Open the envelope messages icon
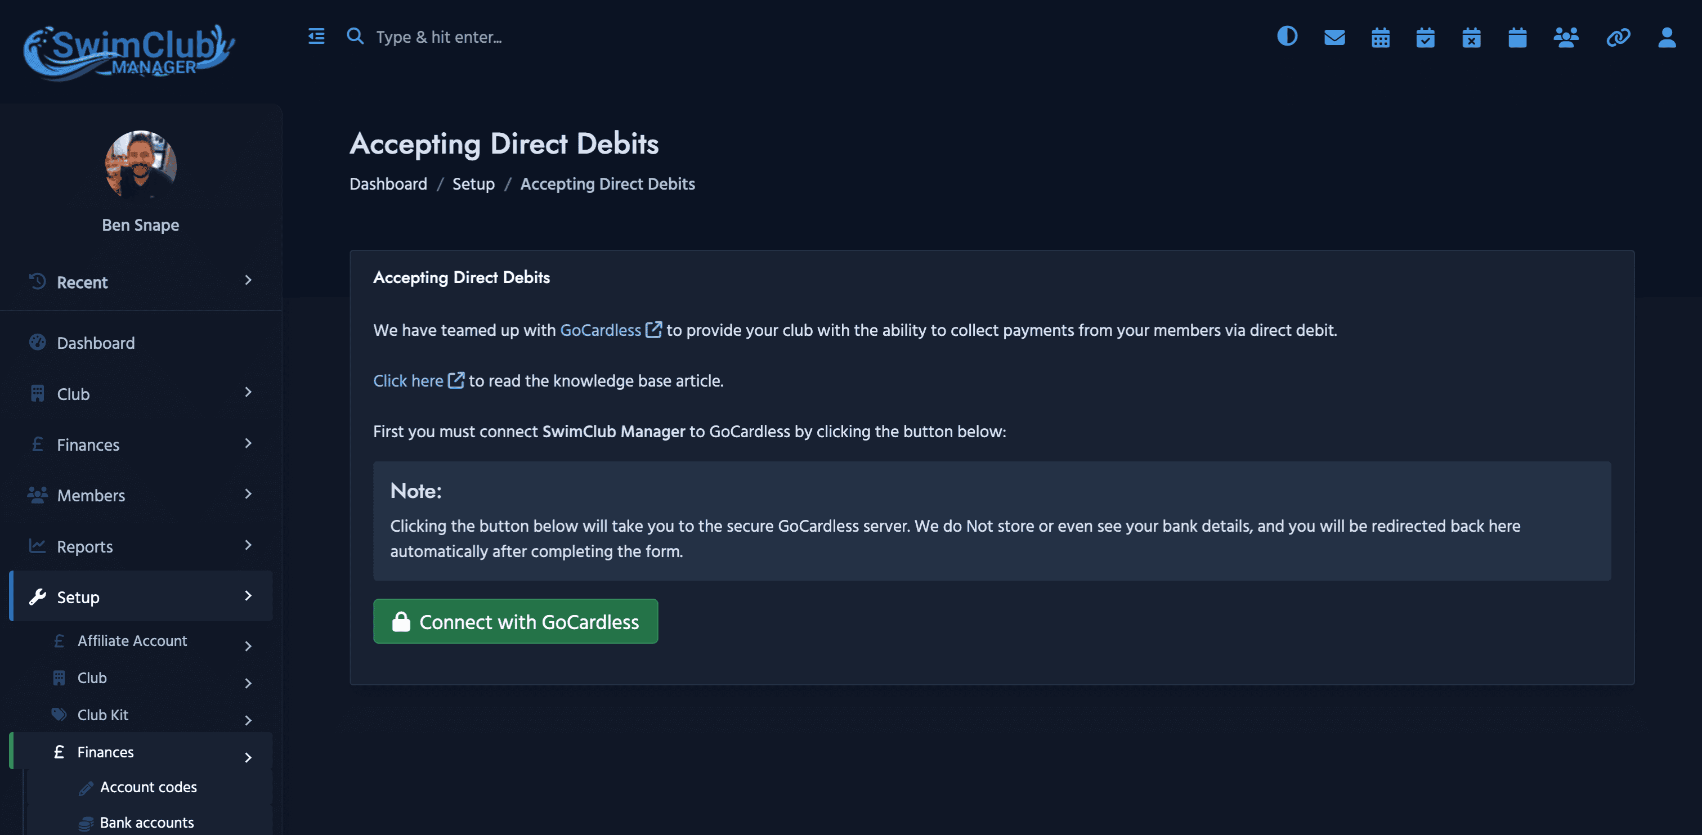The image size is (1702, 835). coord(1334,37)
